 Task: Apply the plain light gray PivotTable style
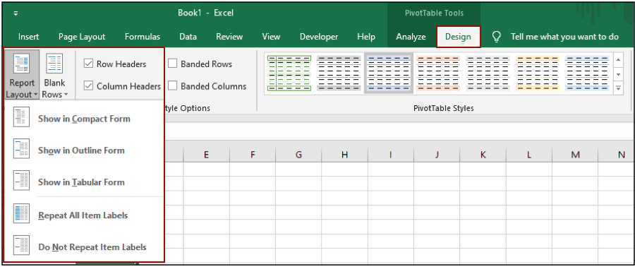coord(488,73)
